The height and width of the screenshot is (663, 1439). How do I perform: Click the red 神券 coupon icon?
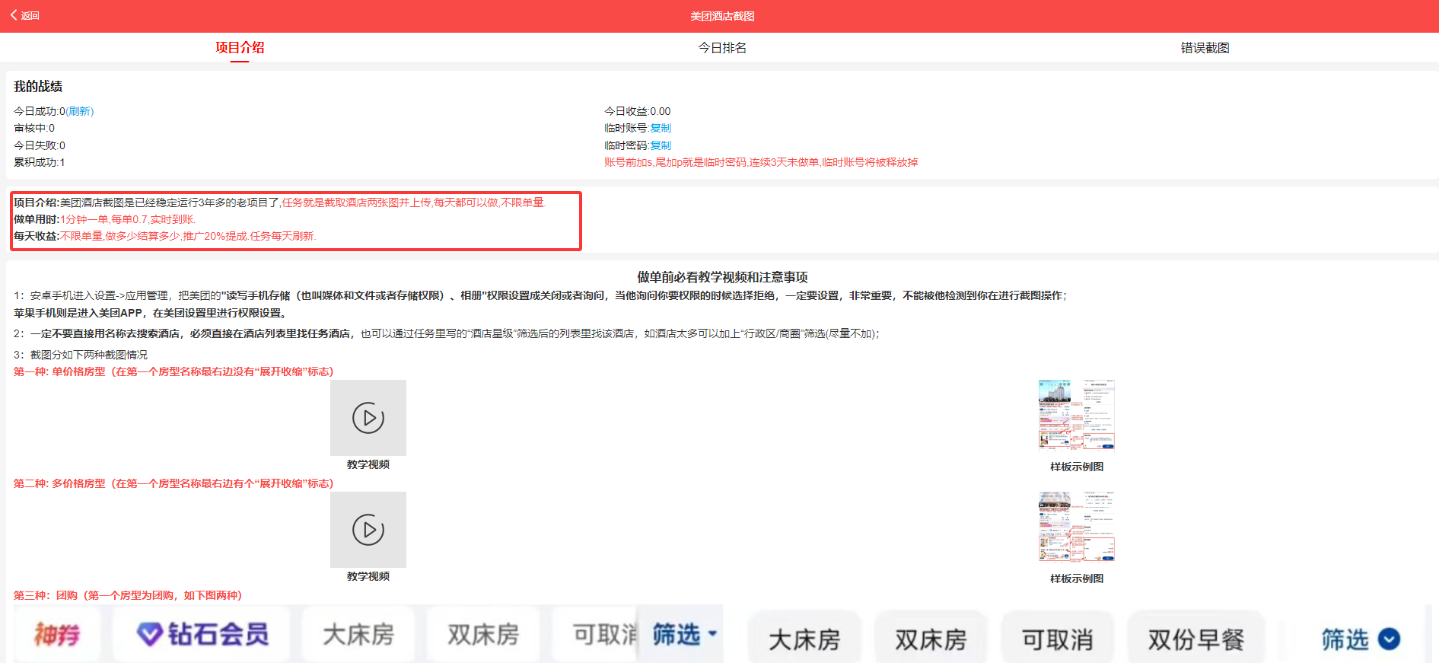(x=57, y=634)
